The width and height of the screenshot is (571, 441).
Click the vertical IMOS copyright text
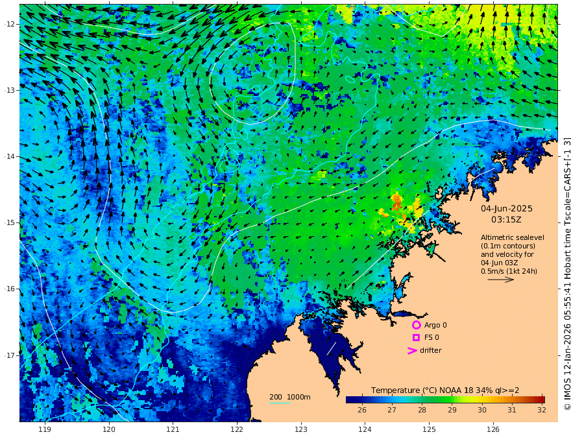tap(566, 274)
